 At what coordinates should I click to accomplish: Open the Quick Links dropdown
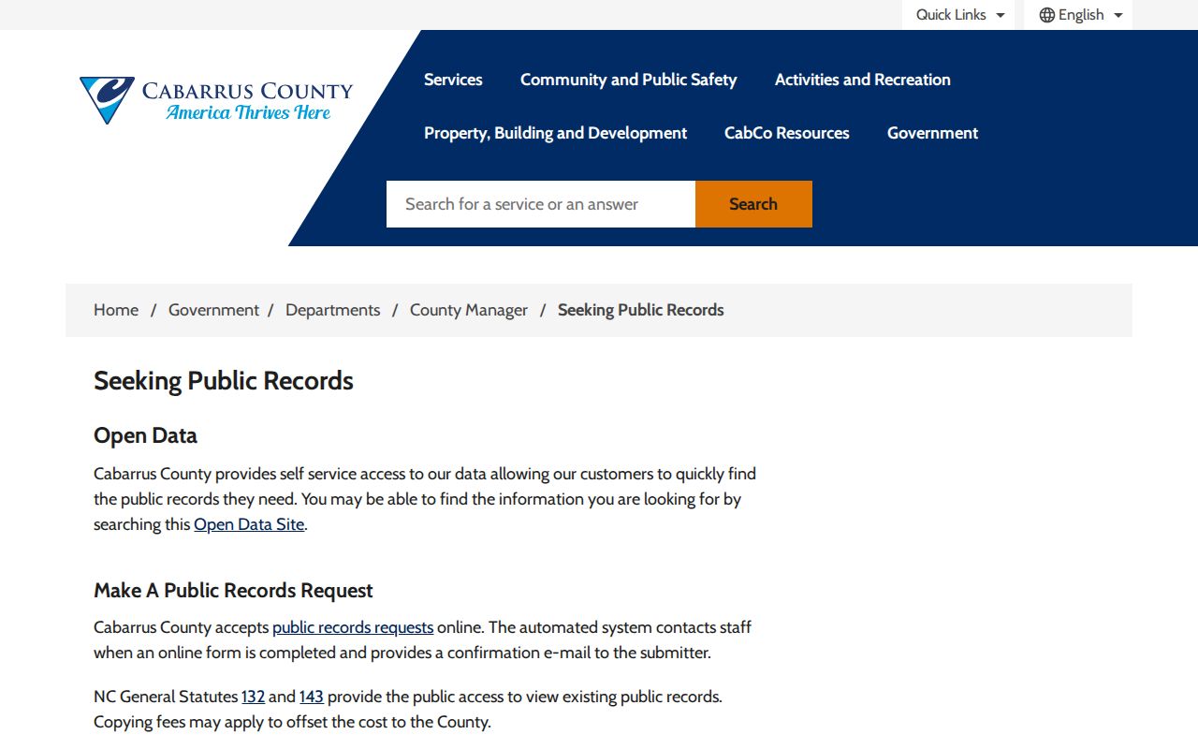pyautogui.click(x=958, y=15)
